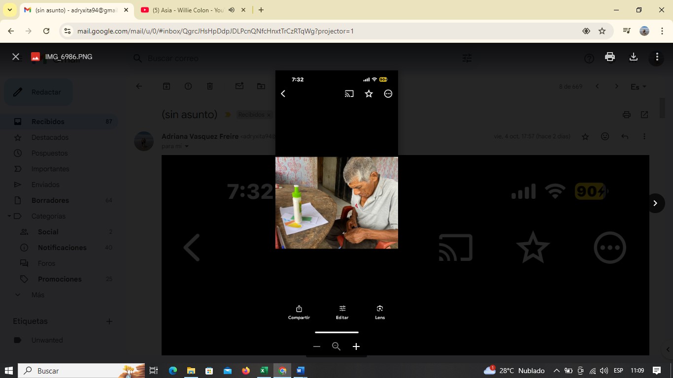The height and width of the screenshot is (378, 673).
Task: Open the preview's more options menu
Action: [x=657, y=57]
